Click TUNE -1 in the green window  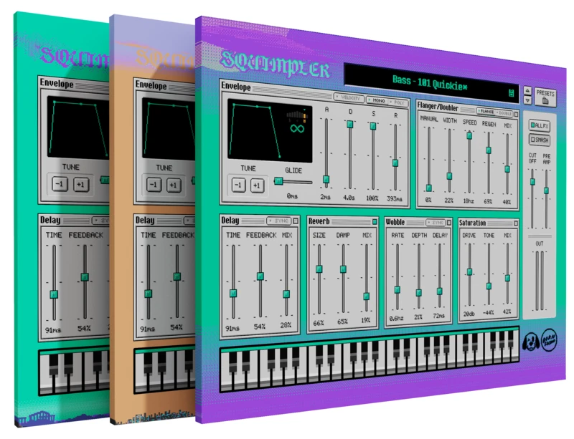click(60, 183)
